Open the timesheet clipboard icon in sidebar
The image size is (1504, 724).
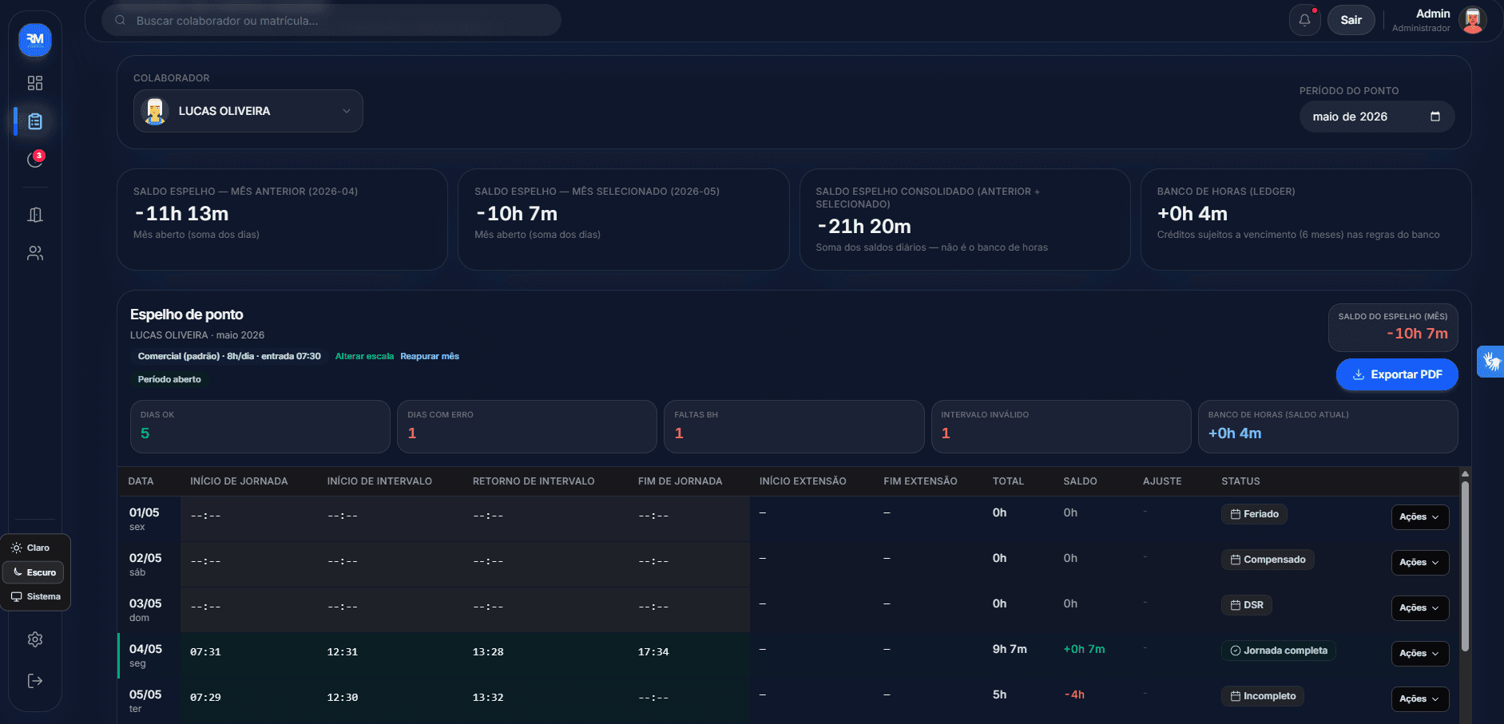pos(35,121)
